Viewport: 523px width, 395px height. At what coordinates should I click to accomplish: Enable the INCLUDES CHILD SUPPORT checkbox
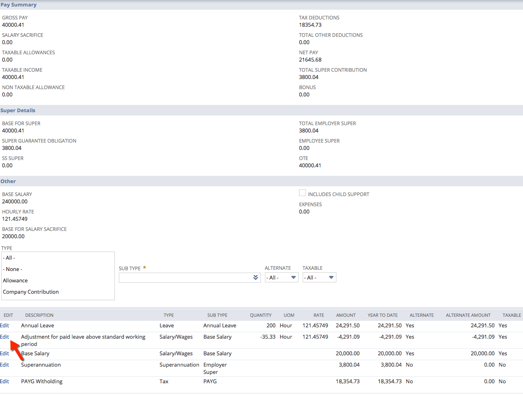(302, 193)
